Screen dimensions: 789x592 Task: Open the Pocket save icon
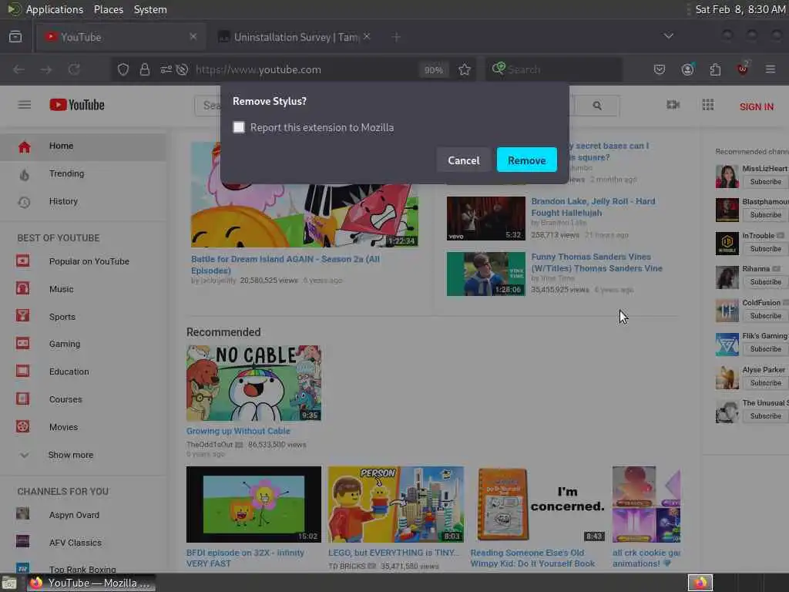[x=660, y=69]
